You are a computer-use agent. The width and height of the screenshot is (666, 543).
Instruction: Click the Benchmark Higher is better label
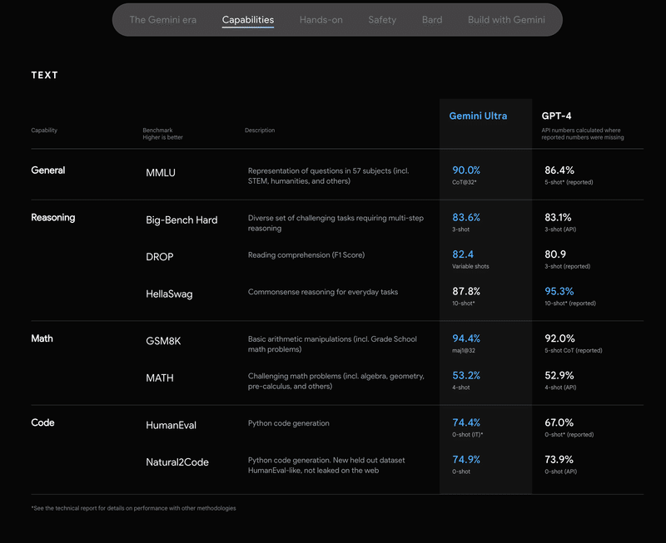coord(162,134)
